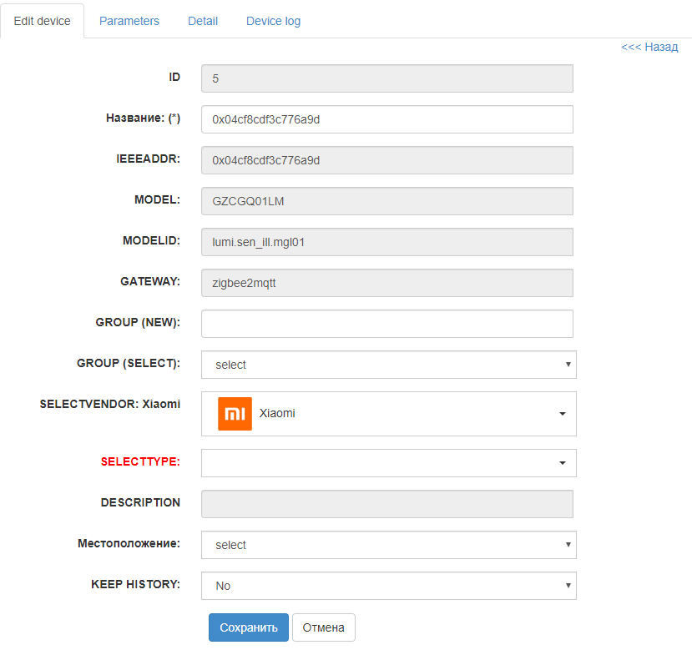Click the read-only ID field
Image resolution: width=692 pixels, height=655 pixels.
point(386,78)
